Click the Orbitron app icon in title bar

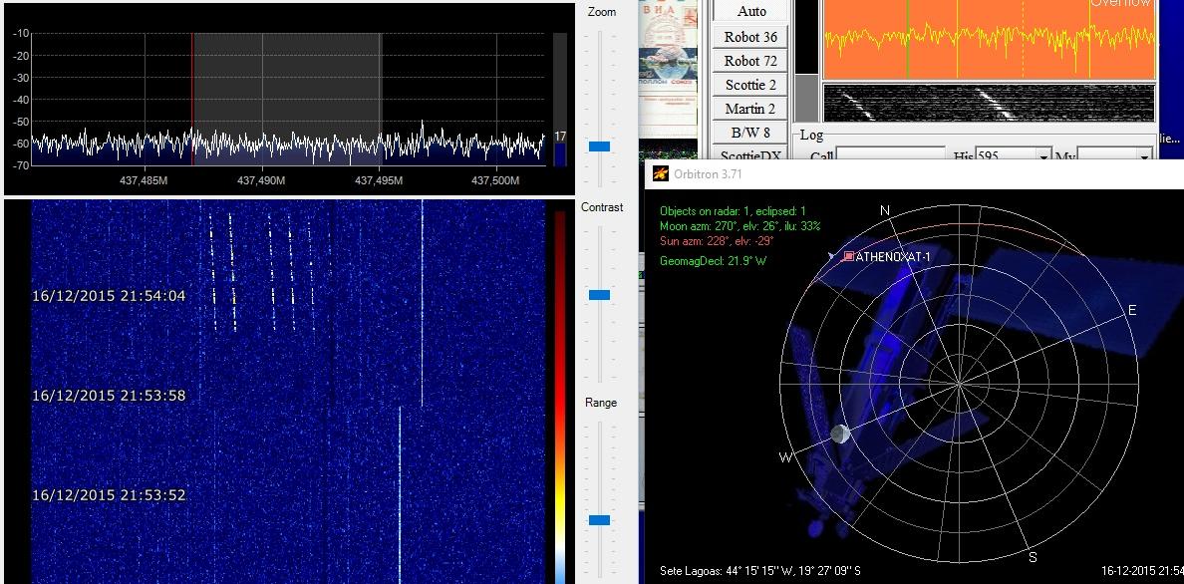point(660,173)
